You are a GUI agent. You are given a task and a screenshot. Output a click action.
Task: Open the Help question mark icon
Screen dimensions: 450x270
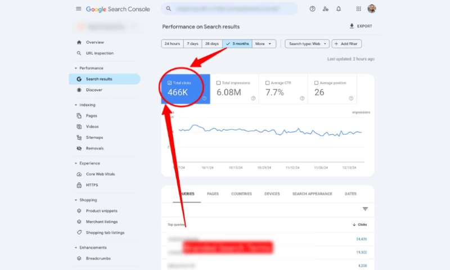312,9
